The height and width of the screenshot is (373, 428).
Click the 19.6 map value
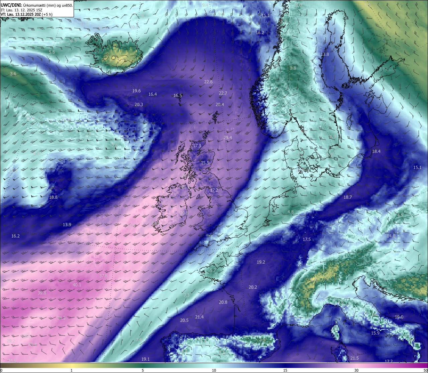136,91
